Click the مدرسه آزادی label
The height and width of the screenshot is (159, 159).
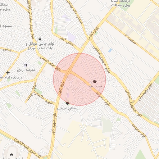(x=26, y=70)
